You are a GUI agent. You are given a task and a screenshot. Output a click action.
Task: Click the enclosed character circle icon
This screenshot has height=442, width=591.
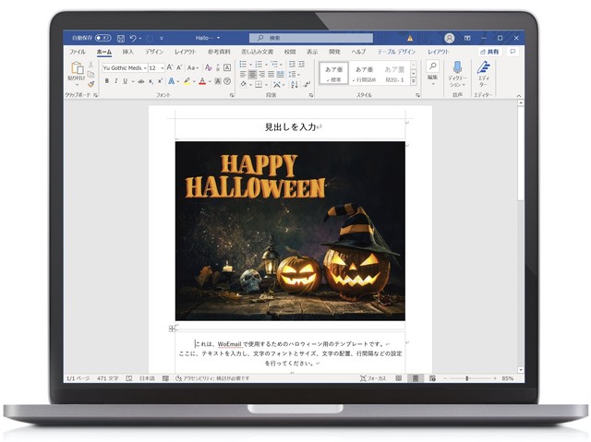tap(227, 81)
